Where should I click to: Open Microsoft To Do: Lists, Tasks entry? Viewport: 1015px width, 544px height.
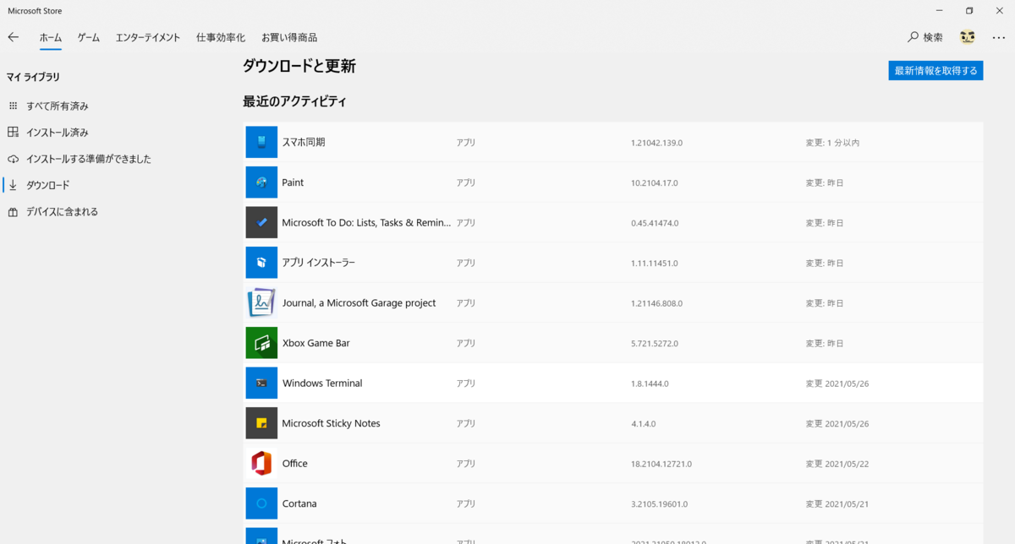click(x=366, y=222)
